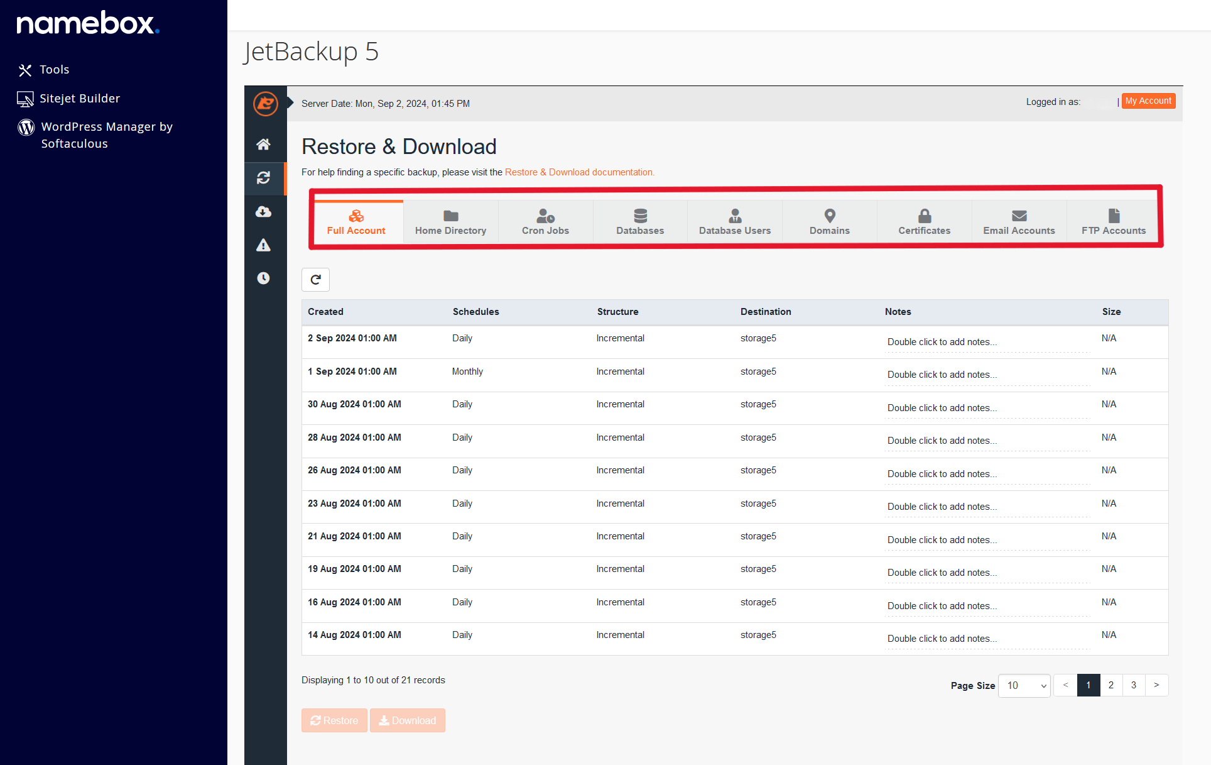Select the 19 Aug 2024 backup row
Viewport: 1211px width, 765px height.
[735, 573]
